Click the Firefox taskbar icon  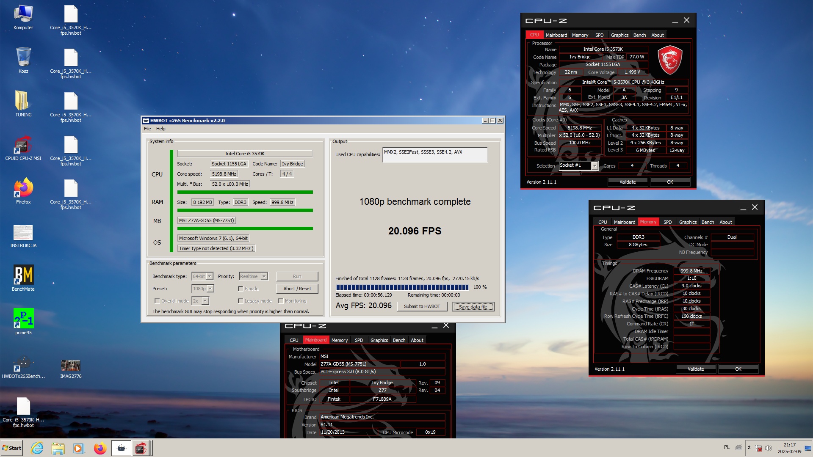pos(100,448)
